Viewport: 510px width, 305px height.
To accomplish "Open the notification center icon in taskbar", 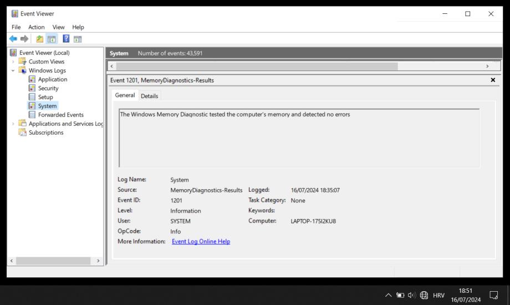I will (493, 295).
